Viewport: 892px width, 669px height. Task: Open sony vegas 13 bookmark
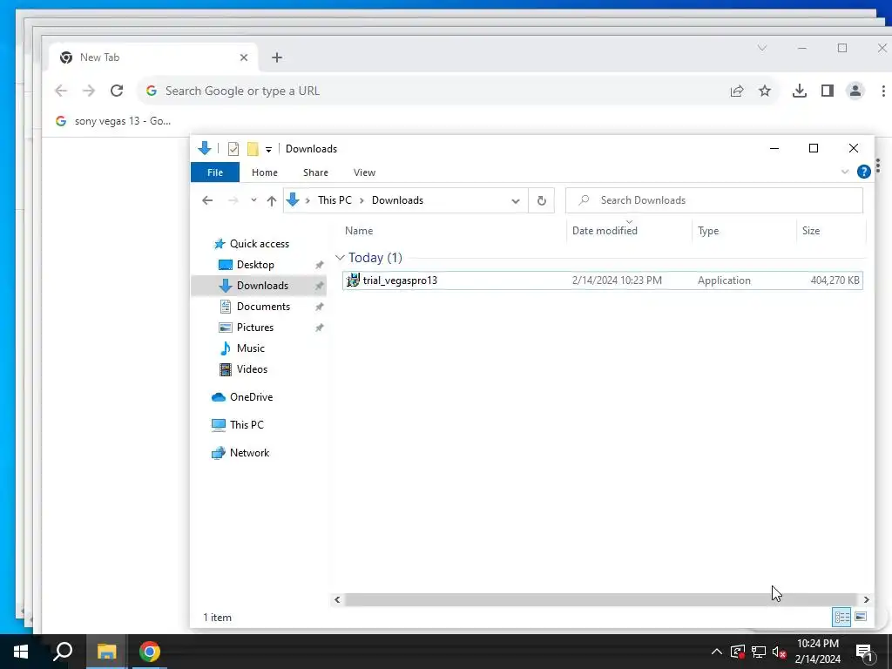(113, 120)
